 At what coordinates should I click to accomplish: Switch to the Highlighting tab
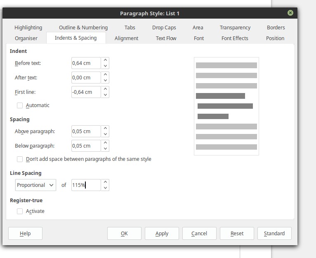click(28, 27)
